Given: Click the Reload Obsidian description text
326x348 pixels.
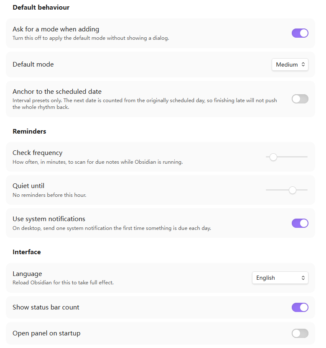Looking at the screenshot, I should point(63,283).
